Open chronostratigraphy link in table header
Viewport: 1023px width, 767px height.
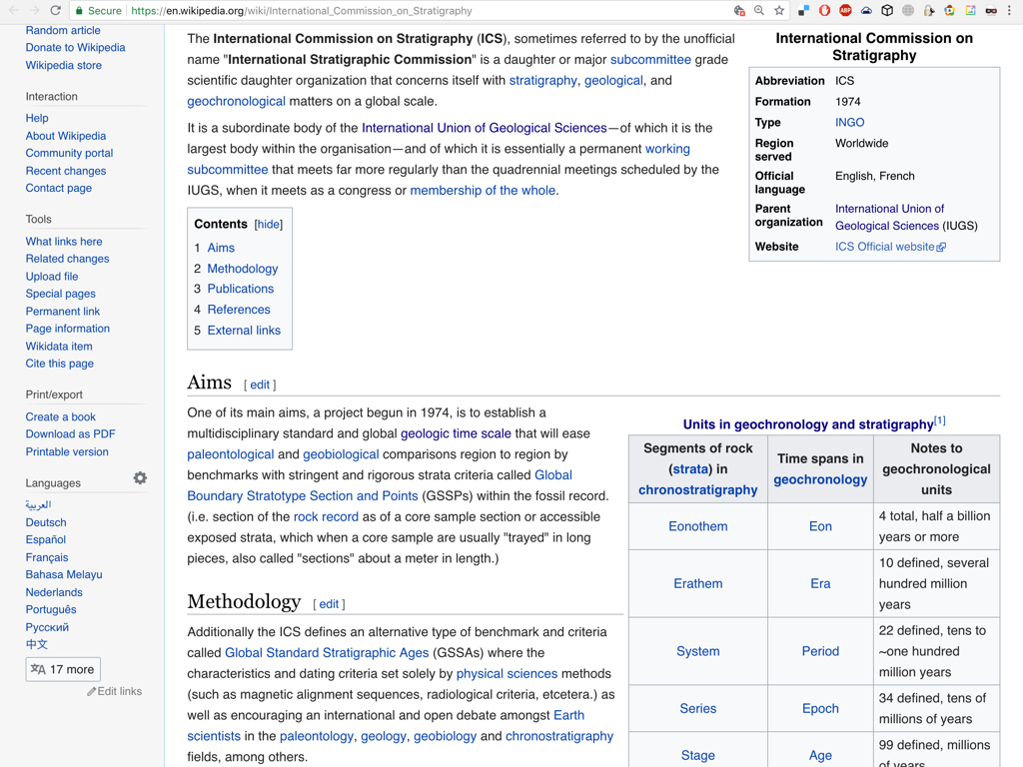click(x=697, y=489)
